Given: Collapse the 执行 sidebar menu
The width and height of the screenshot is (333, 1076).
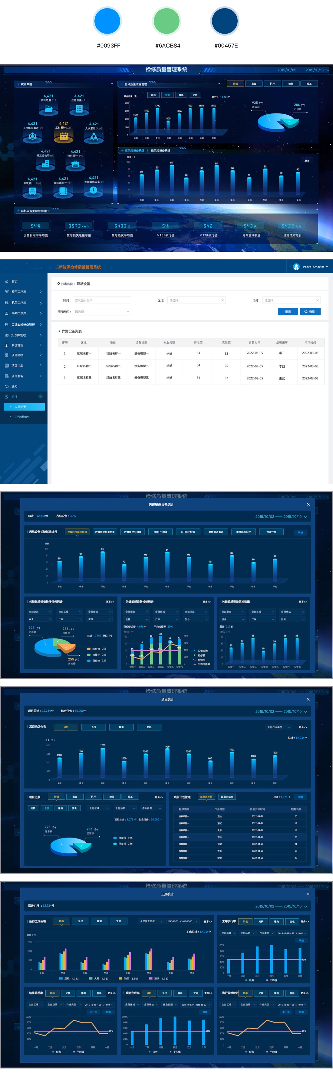Looking at the screenshot, I should tap(41, 396).
